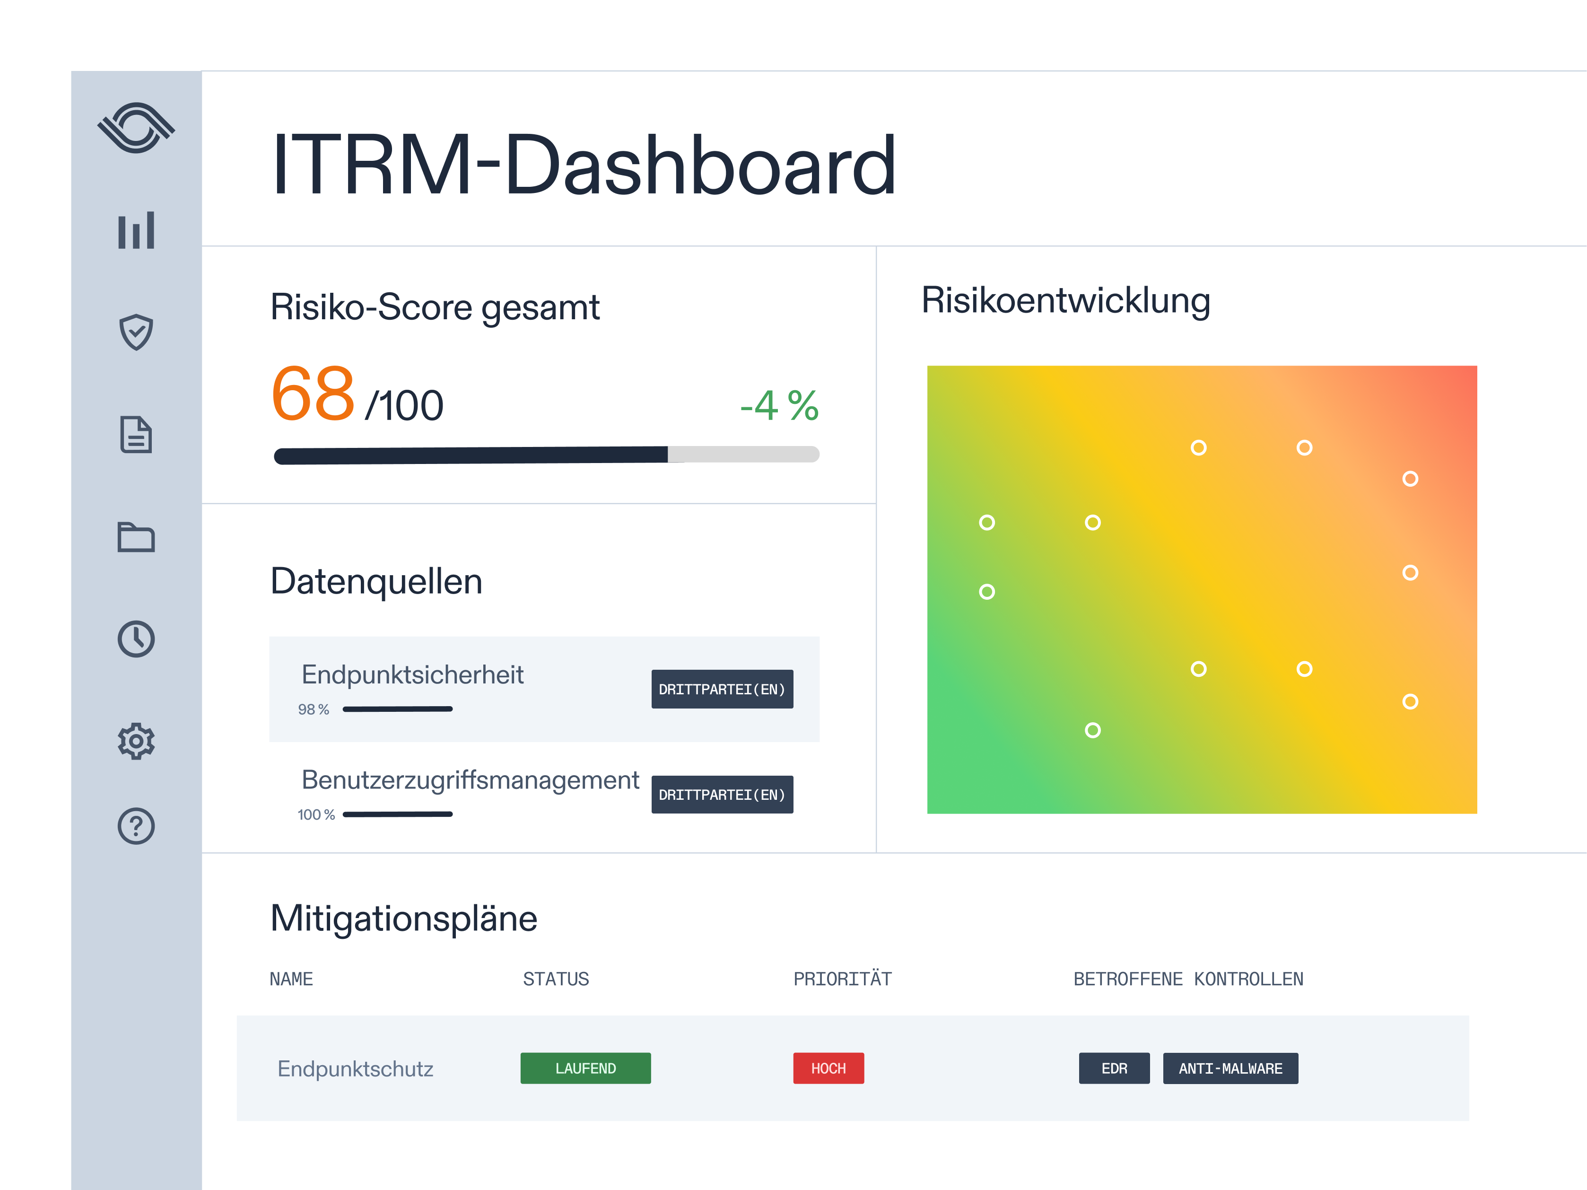Viewport: 1587px width, 1190px height.
Task: Open the shield checkmark security icon
Action: point(136,332)
